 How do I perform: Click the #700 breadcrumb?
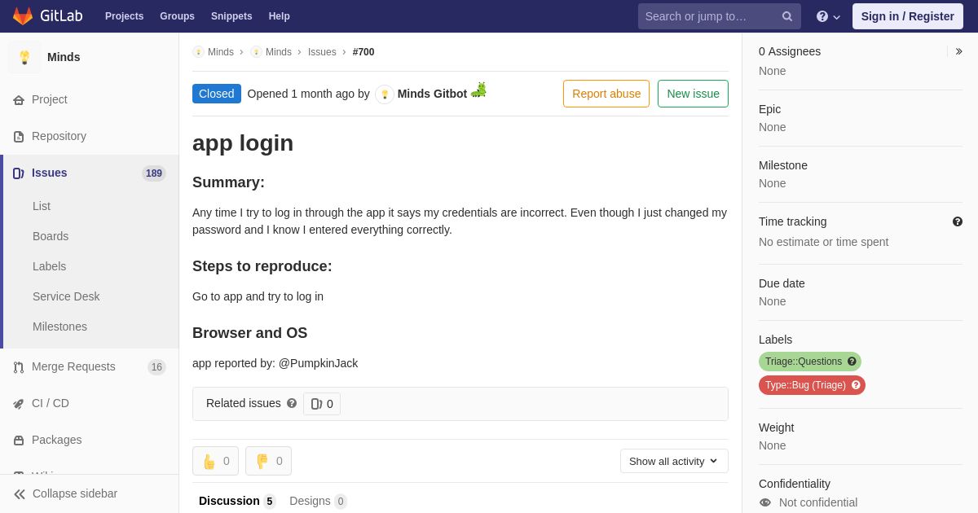point(363,52)
